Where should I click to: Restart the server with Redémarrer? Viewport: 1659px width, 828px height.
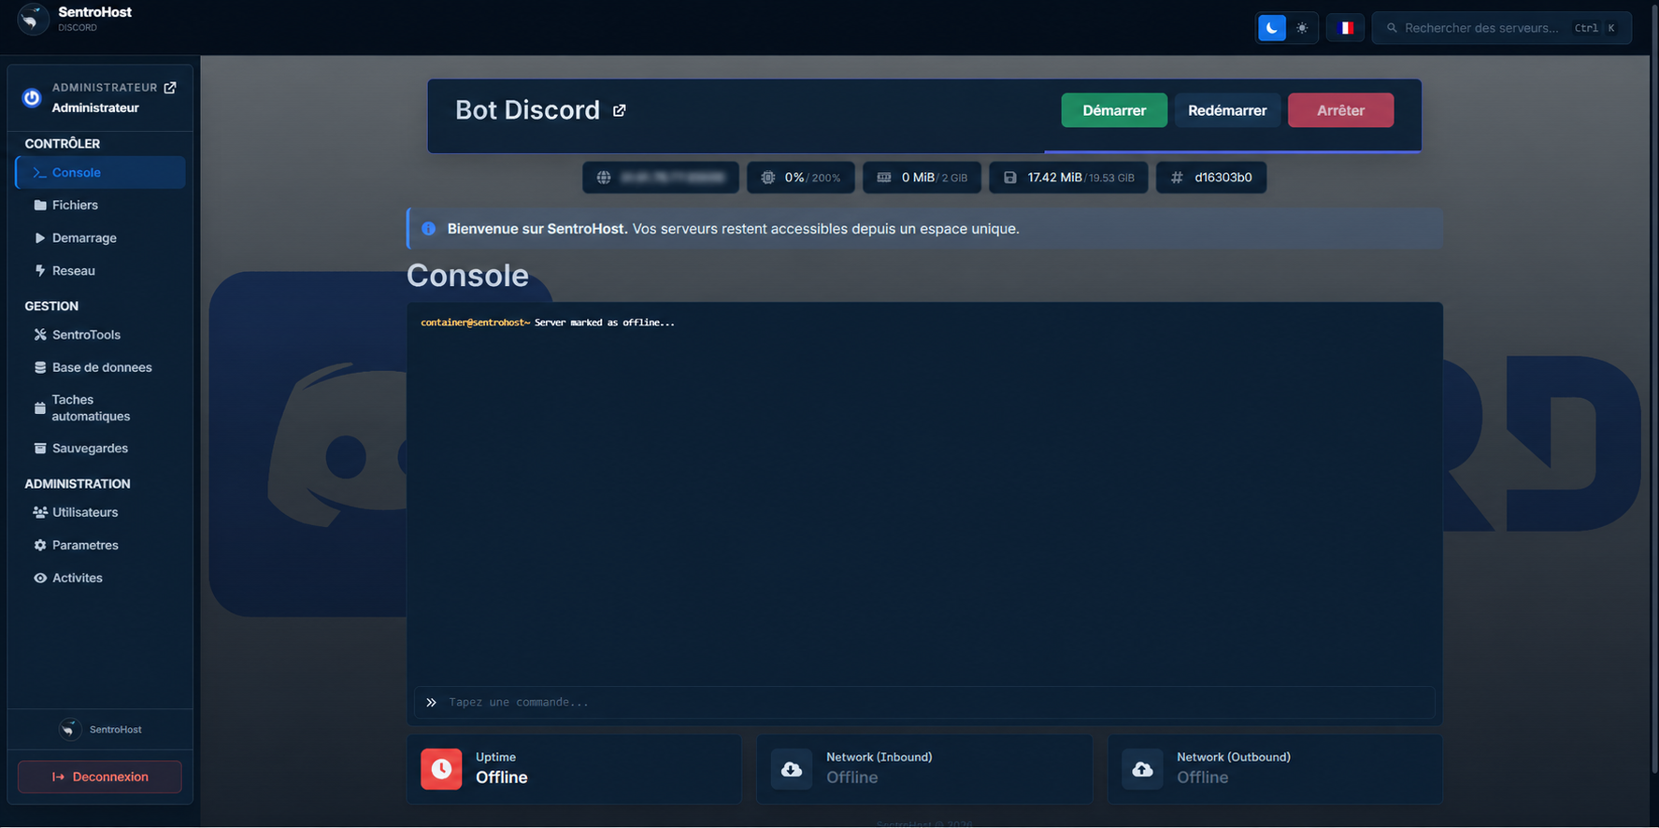pyautogui.click(x=1227, y=110)
